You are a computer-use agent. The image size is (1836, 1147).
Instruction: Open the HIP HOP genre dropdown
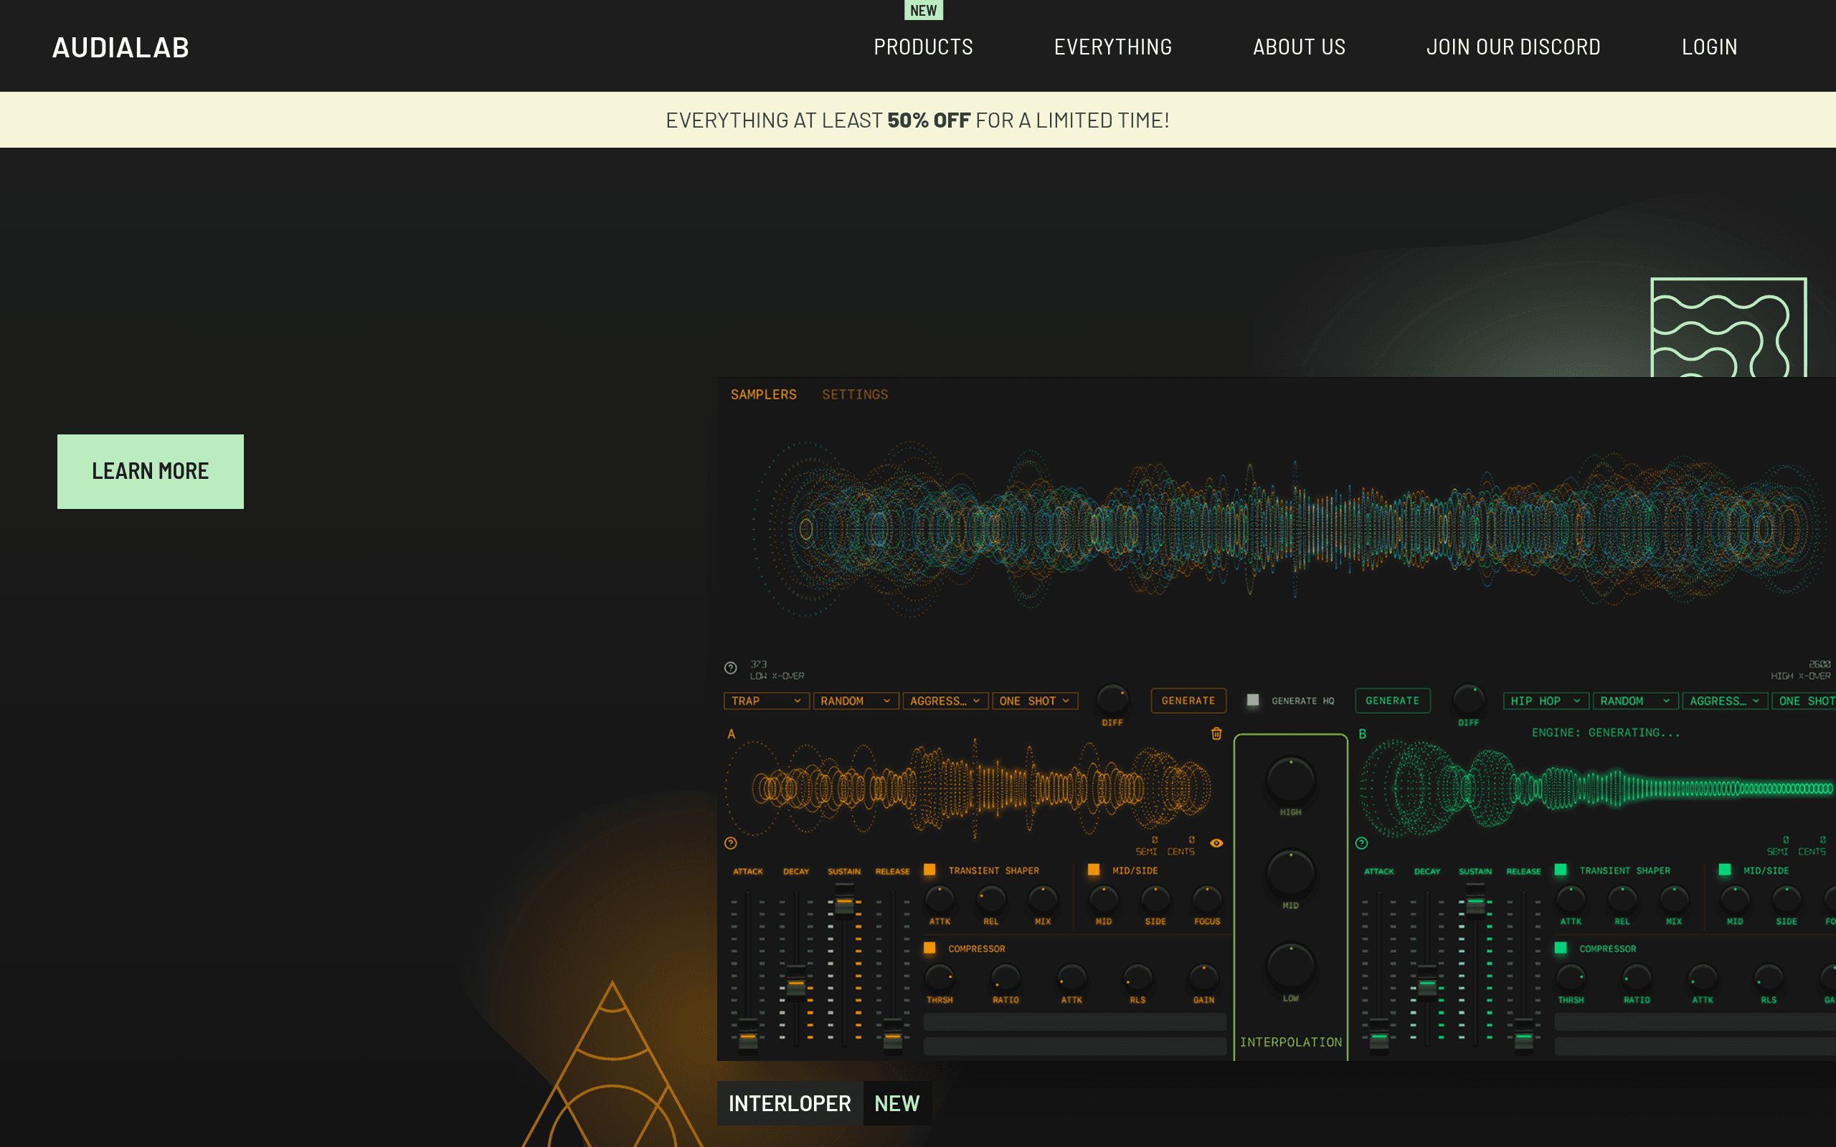click(x=1546, y=701)
